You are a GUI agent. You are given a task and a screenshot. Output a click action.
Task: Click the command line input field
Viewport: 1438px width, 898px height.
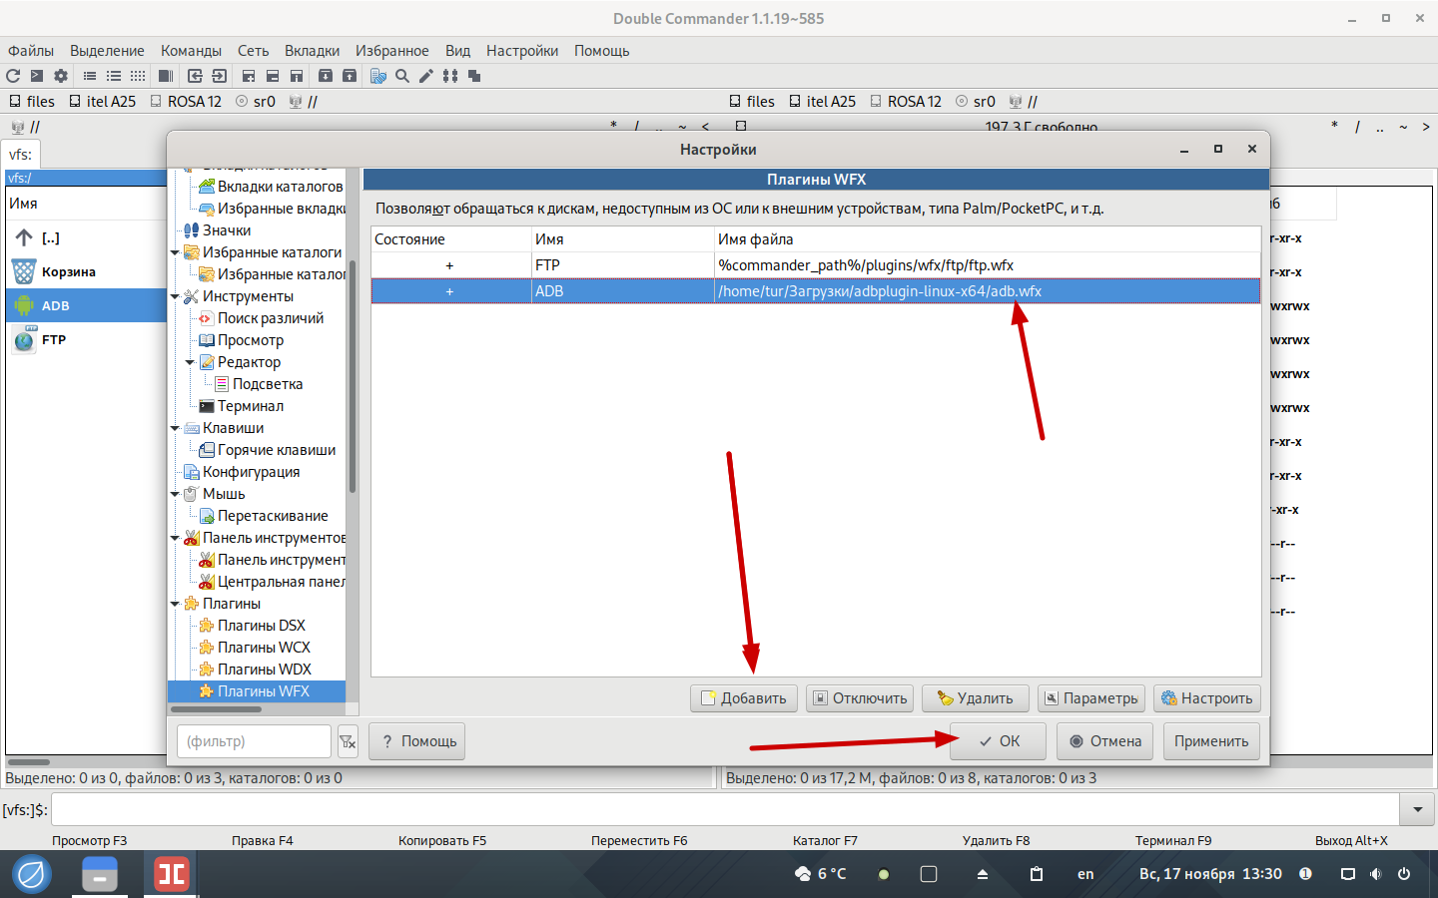click(x=725, y=809)
